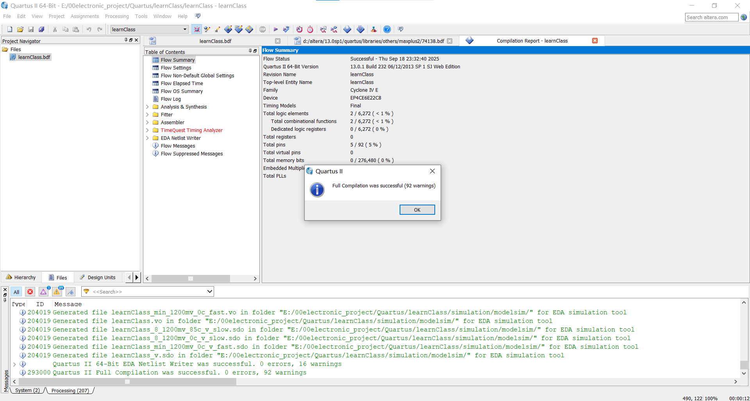Expand the Fitter report folder
750x401 pixels.
[147, 114]
